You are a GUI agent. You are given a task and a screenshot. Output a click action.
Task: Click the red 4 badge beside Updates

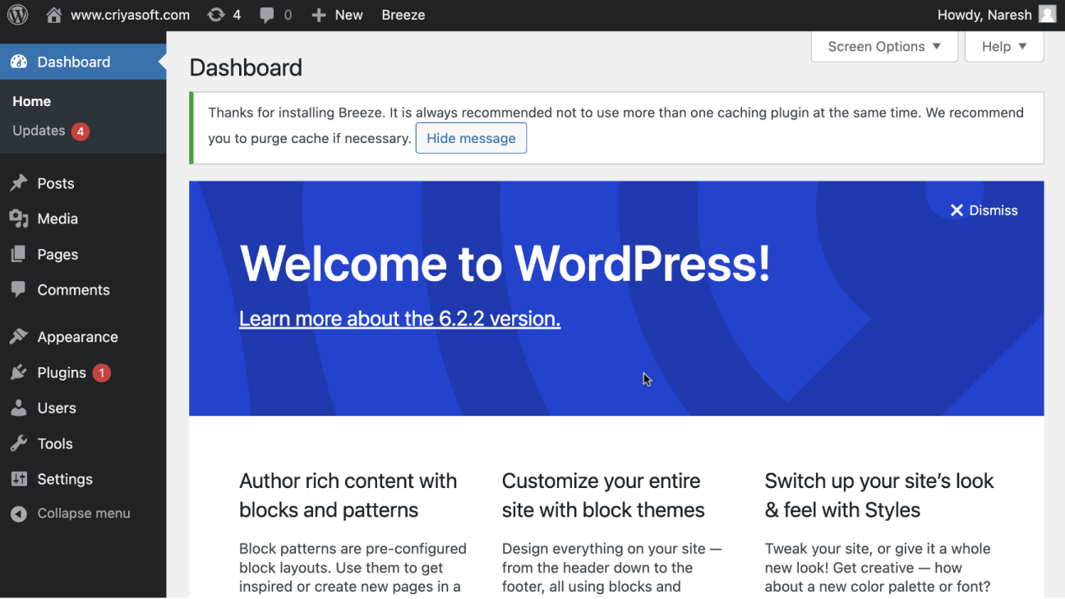[80, 131]
